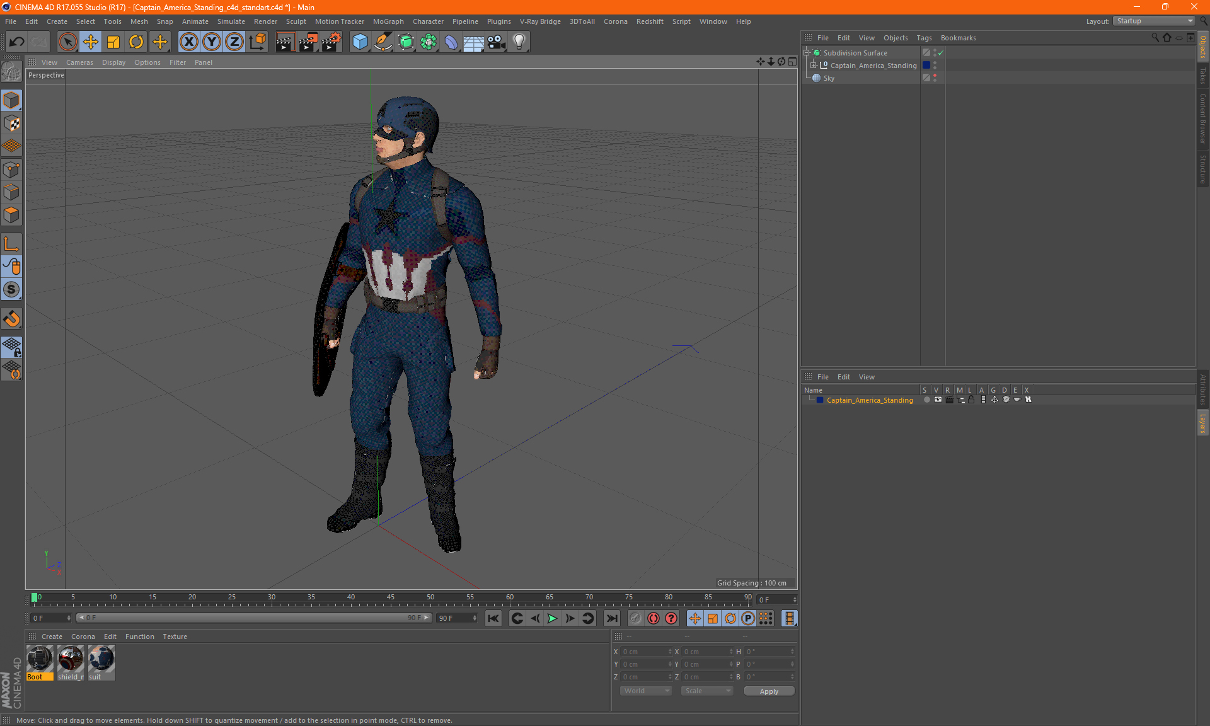1210x726 pixels.
Task: Click the Play Forward button
Action: click(552, 618)
